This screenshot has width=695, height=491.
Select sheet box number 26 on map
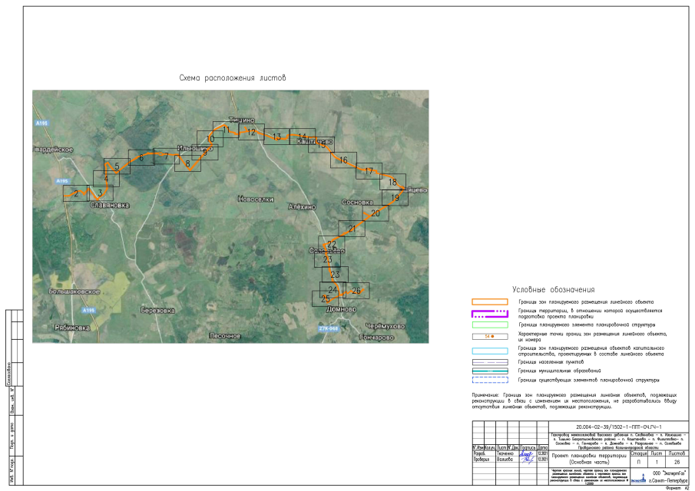click(x=356, y=291)
